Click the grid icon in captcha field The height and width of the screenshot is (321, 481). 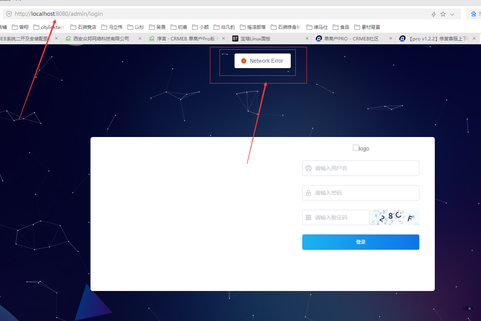tap(308, 217)
